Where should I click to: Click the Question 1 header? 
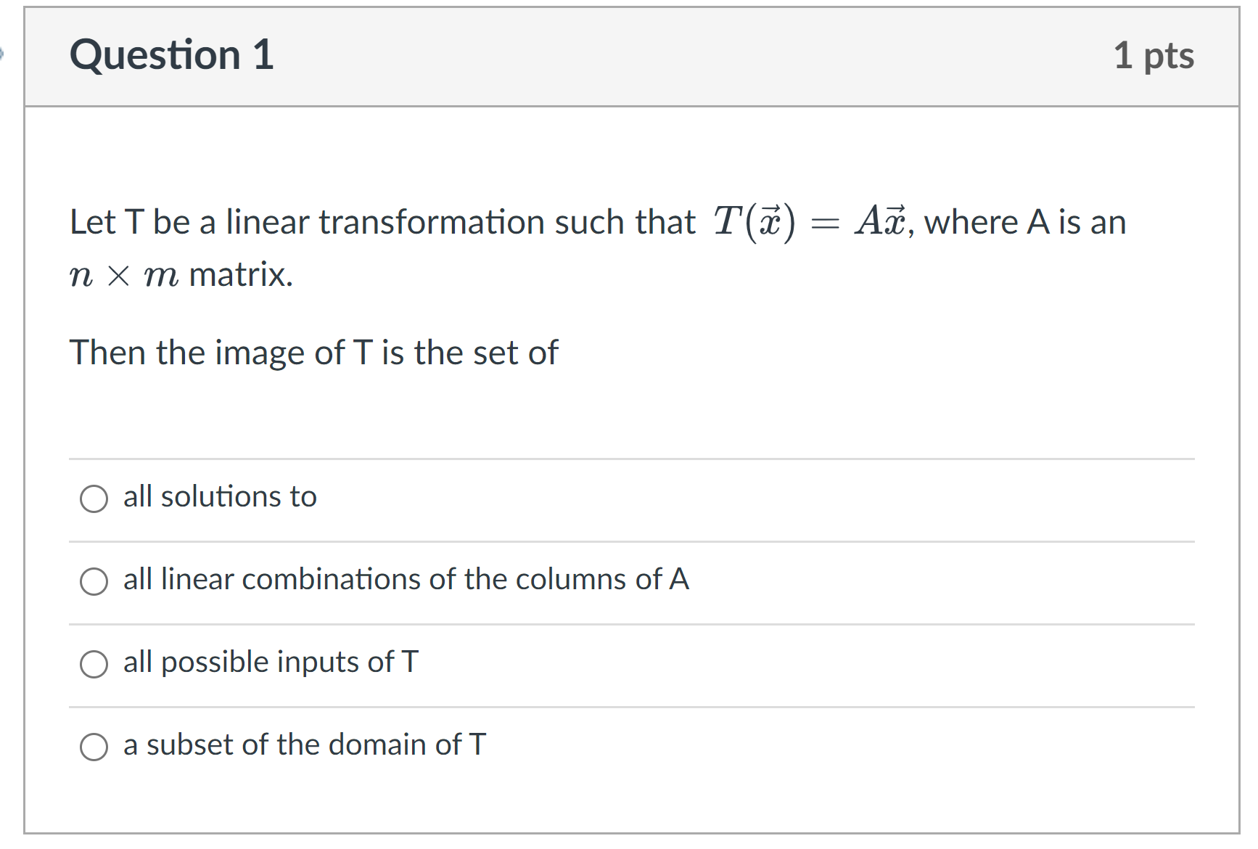click(x=171, y=54)
